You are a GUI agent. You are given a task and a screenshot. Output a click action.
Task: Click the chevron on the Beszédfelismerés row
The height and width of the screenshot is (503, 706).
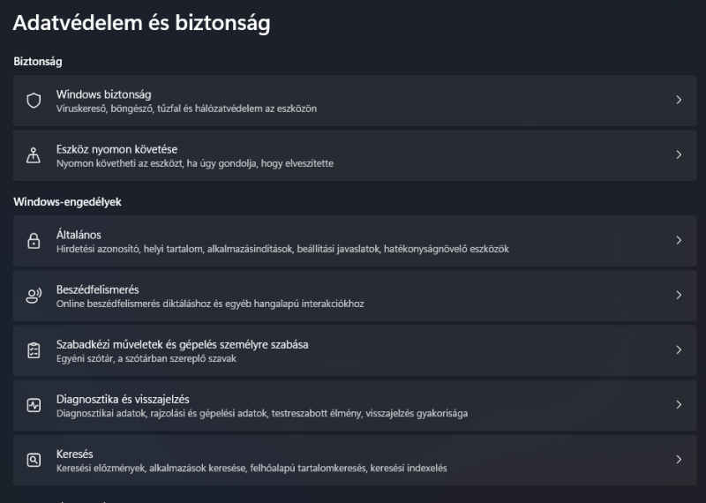679,296
